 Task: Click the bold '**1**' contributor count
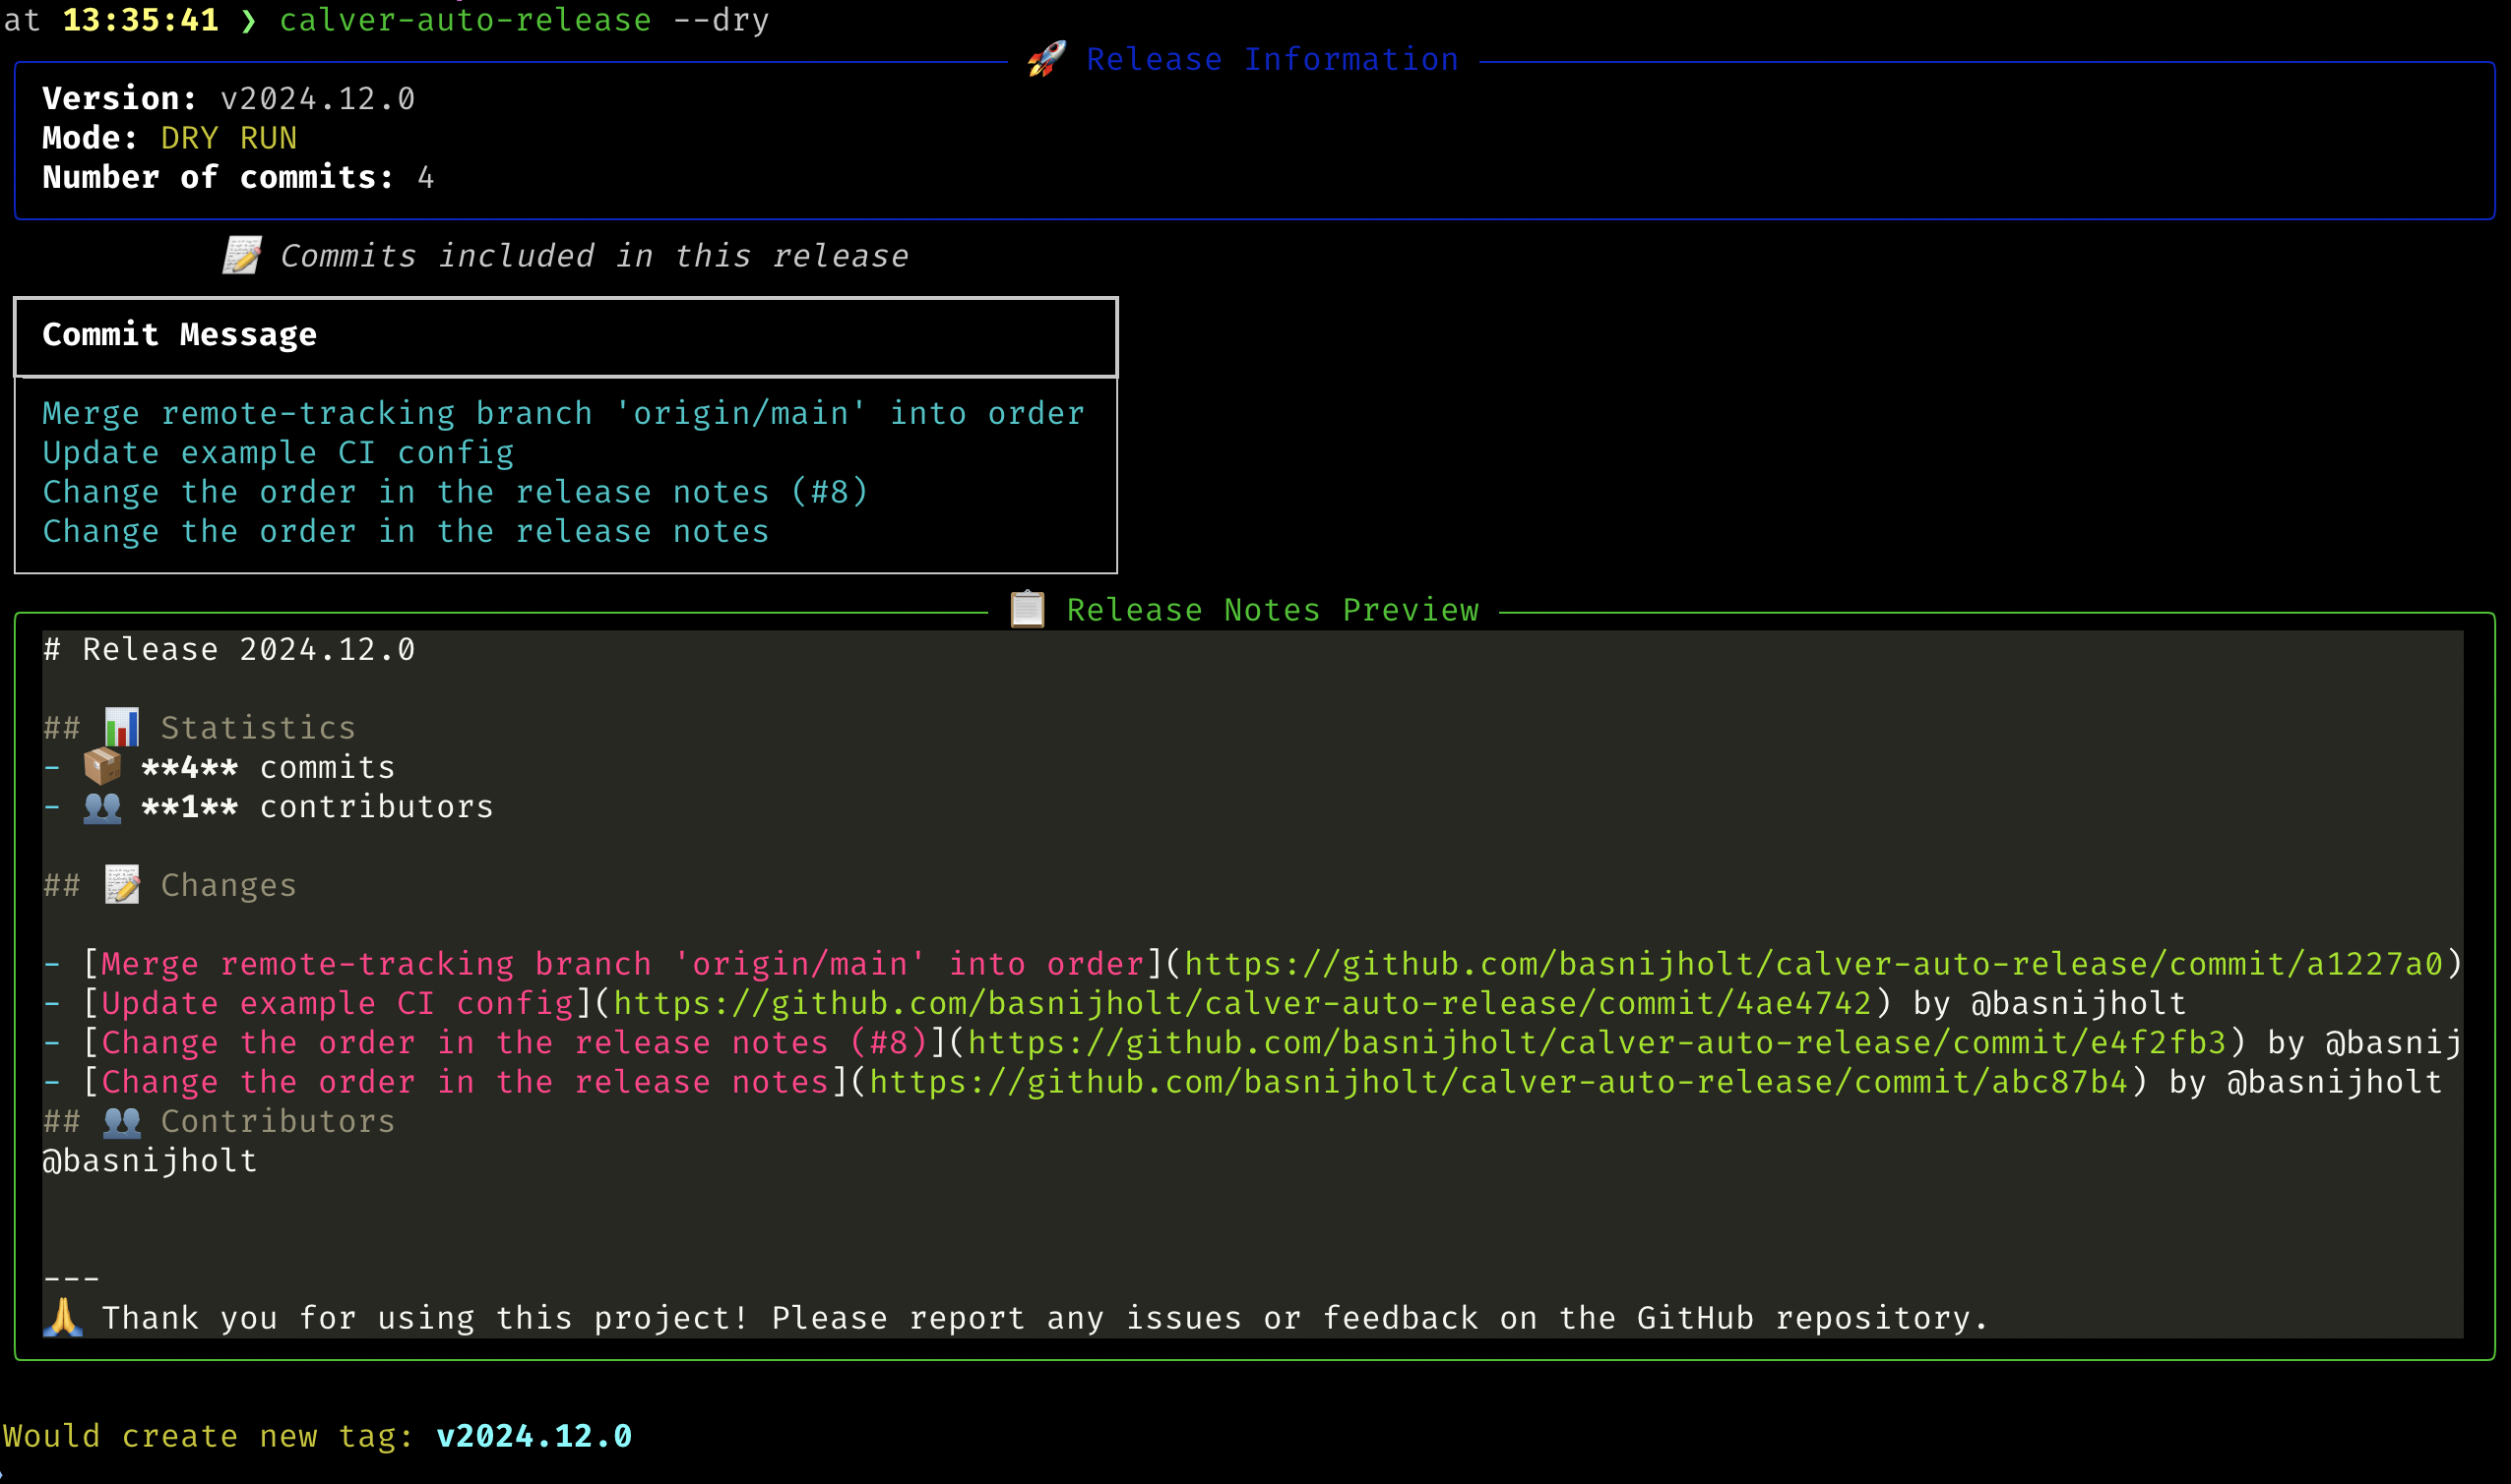190,806
